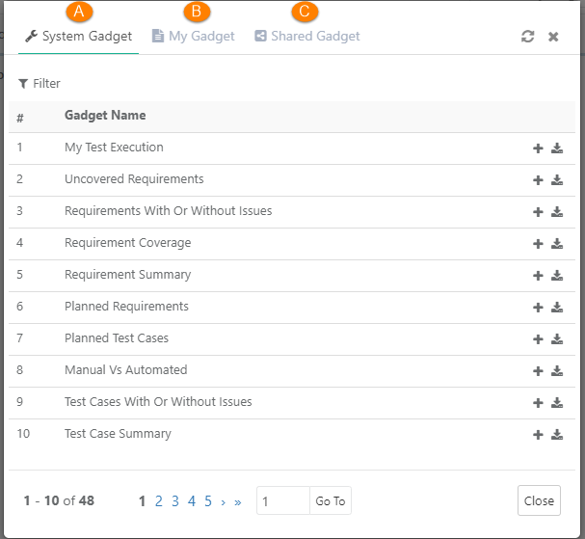585x539 pixels.
Task: Click the page number input field
Action: click(282, 501)
